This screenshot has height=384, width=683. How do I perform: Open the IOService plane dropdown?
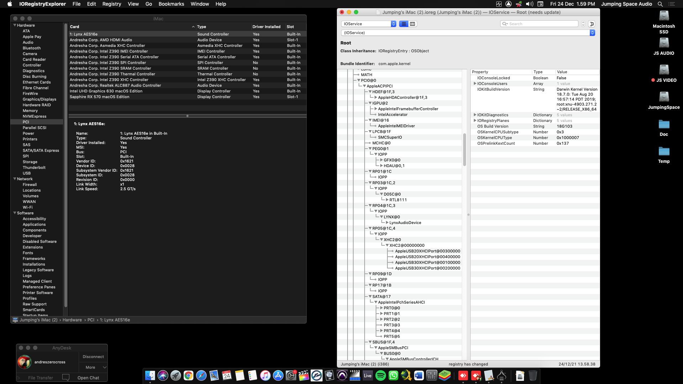tap(369, 24)
